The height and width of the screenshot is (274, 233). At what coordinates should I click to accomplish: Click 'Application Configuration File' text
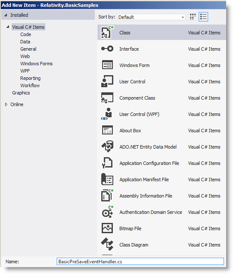[x=149, y=163]
